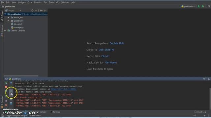
Task: Click 'Recent Files' hint text
Action: (93, 56)
